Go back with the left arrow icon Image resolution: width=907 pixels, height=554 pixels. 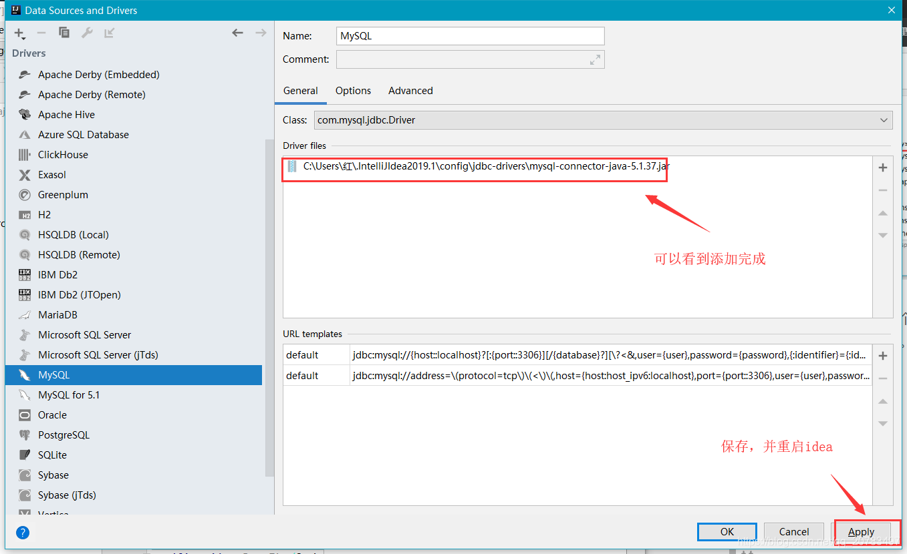click(237, 33)
